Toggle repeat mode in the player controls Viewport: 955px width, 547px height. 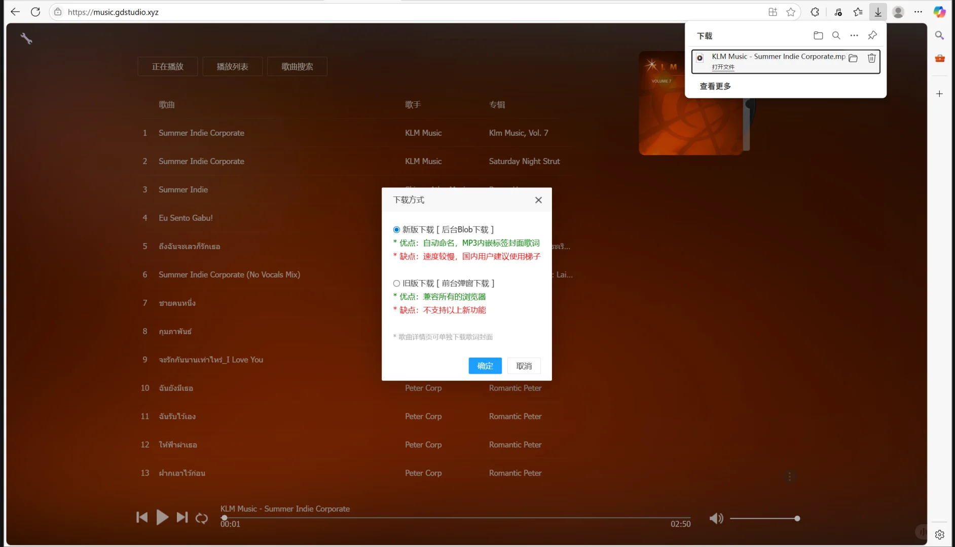[x=201, y=518]
